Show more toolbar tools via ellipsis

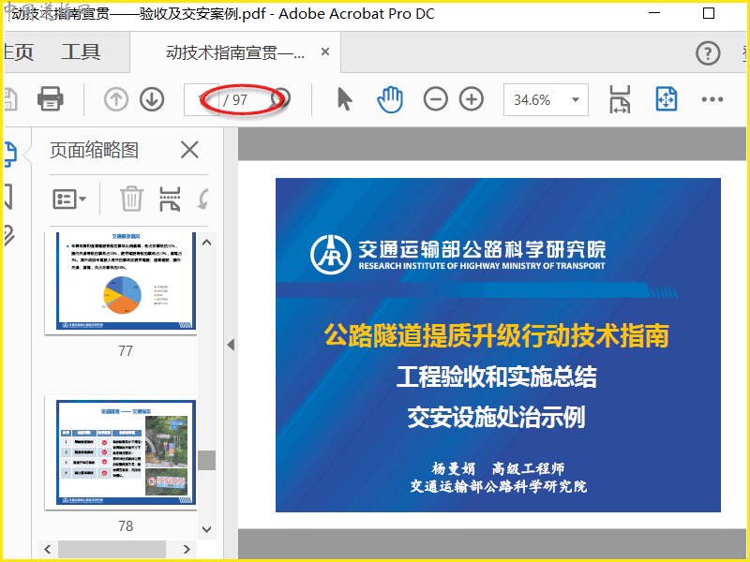pyautogui.click(x=712, y=99)
